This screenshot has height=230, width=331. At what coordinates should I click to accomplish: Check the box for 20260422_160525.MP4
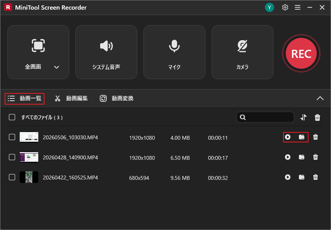pyautogui.click(x=12, y=177)
